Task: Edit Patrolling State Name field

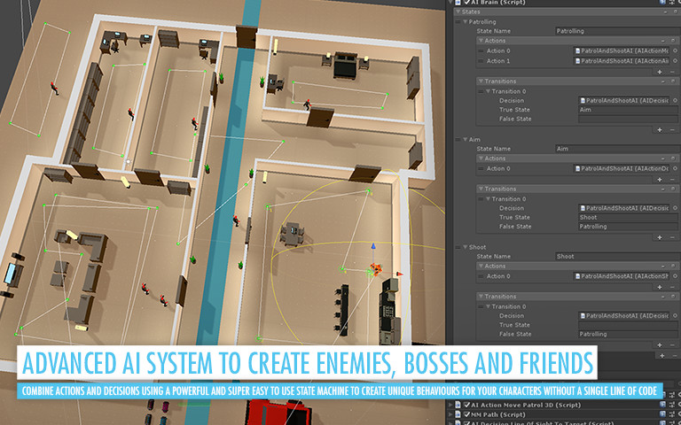Action: pos(618,31)
